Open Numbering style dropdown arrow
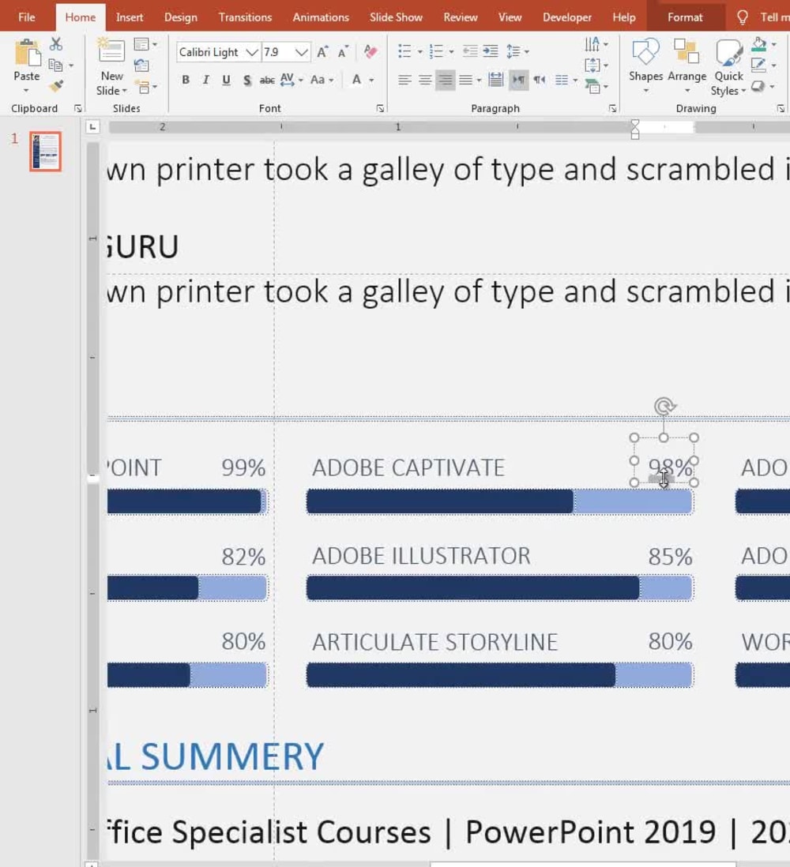 (x=451, y=52)
